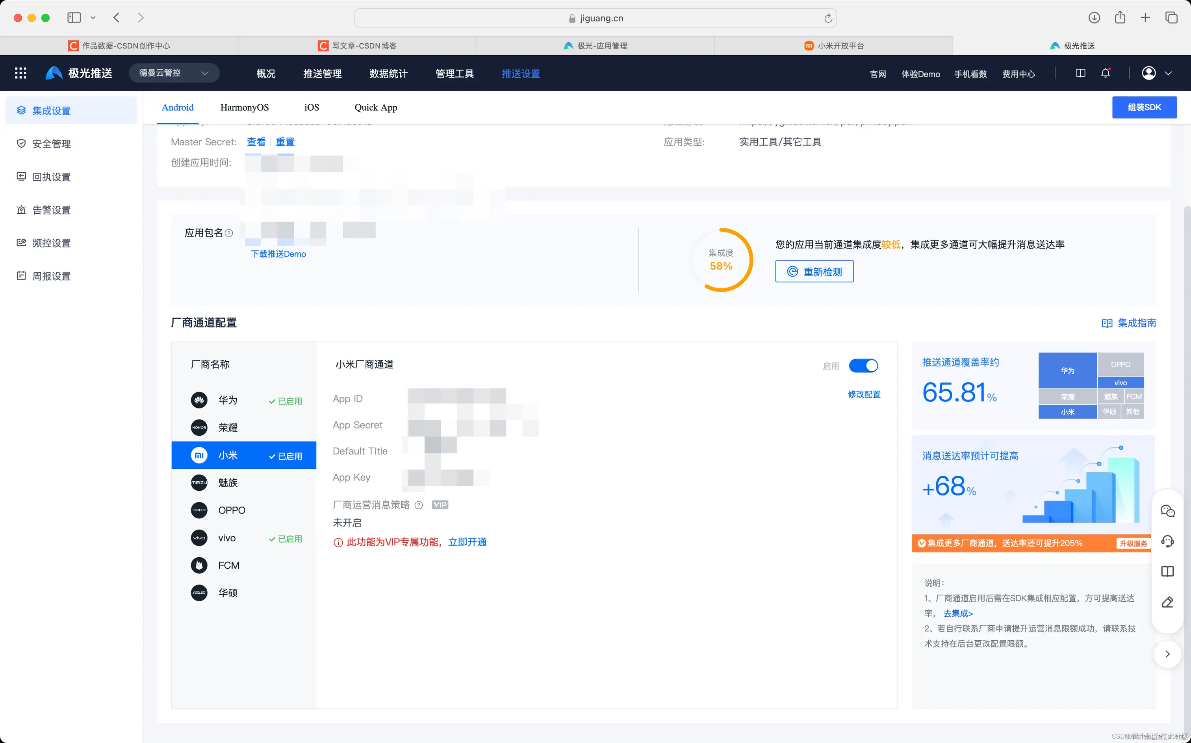Click the notification bell icon
Viewport: 1191px width, 743px height.
pos(1106,73)
